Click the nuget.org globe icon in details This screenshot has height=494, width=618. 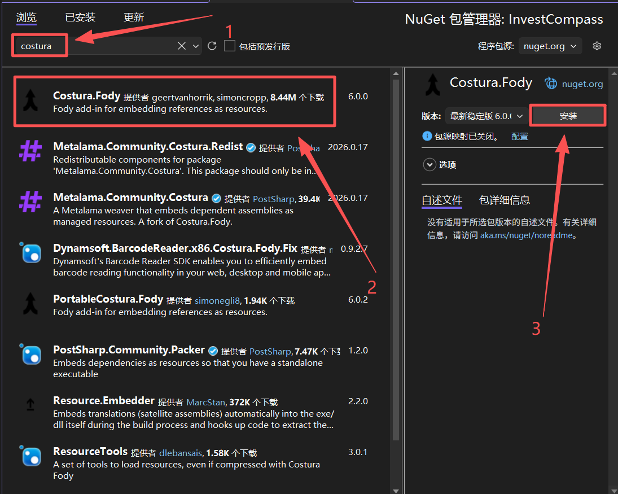tap(551, 84)
